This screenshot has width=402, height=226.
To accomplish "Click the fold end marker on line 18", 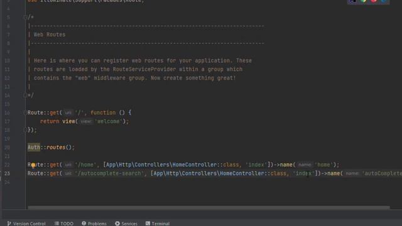I will click(25, 130).
